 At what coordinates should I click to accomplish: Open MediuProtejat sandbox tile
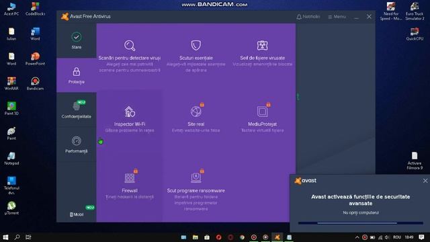pyautogui.click(x=262, y=119)
